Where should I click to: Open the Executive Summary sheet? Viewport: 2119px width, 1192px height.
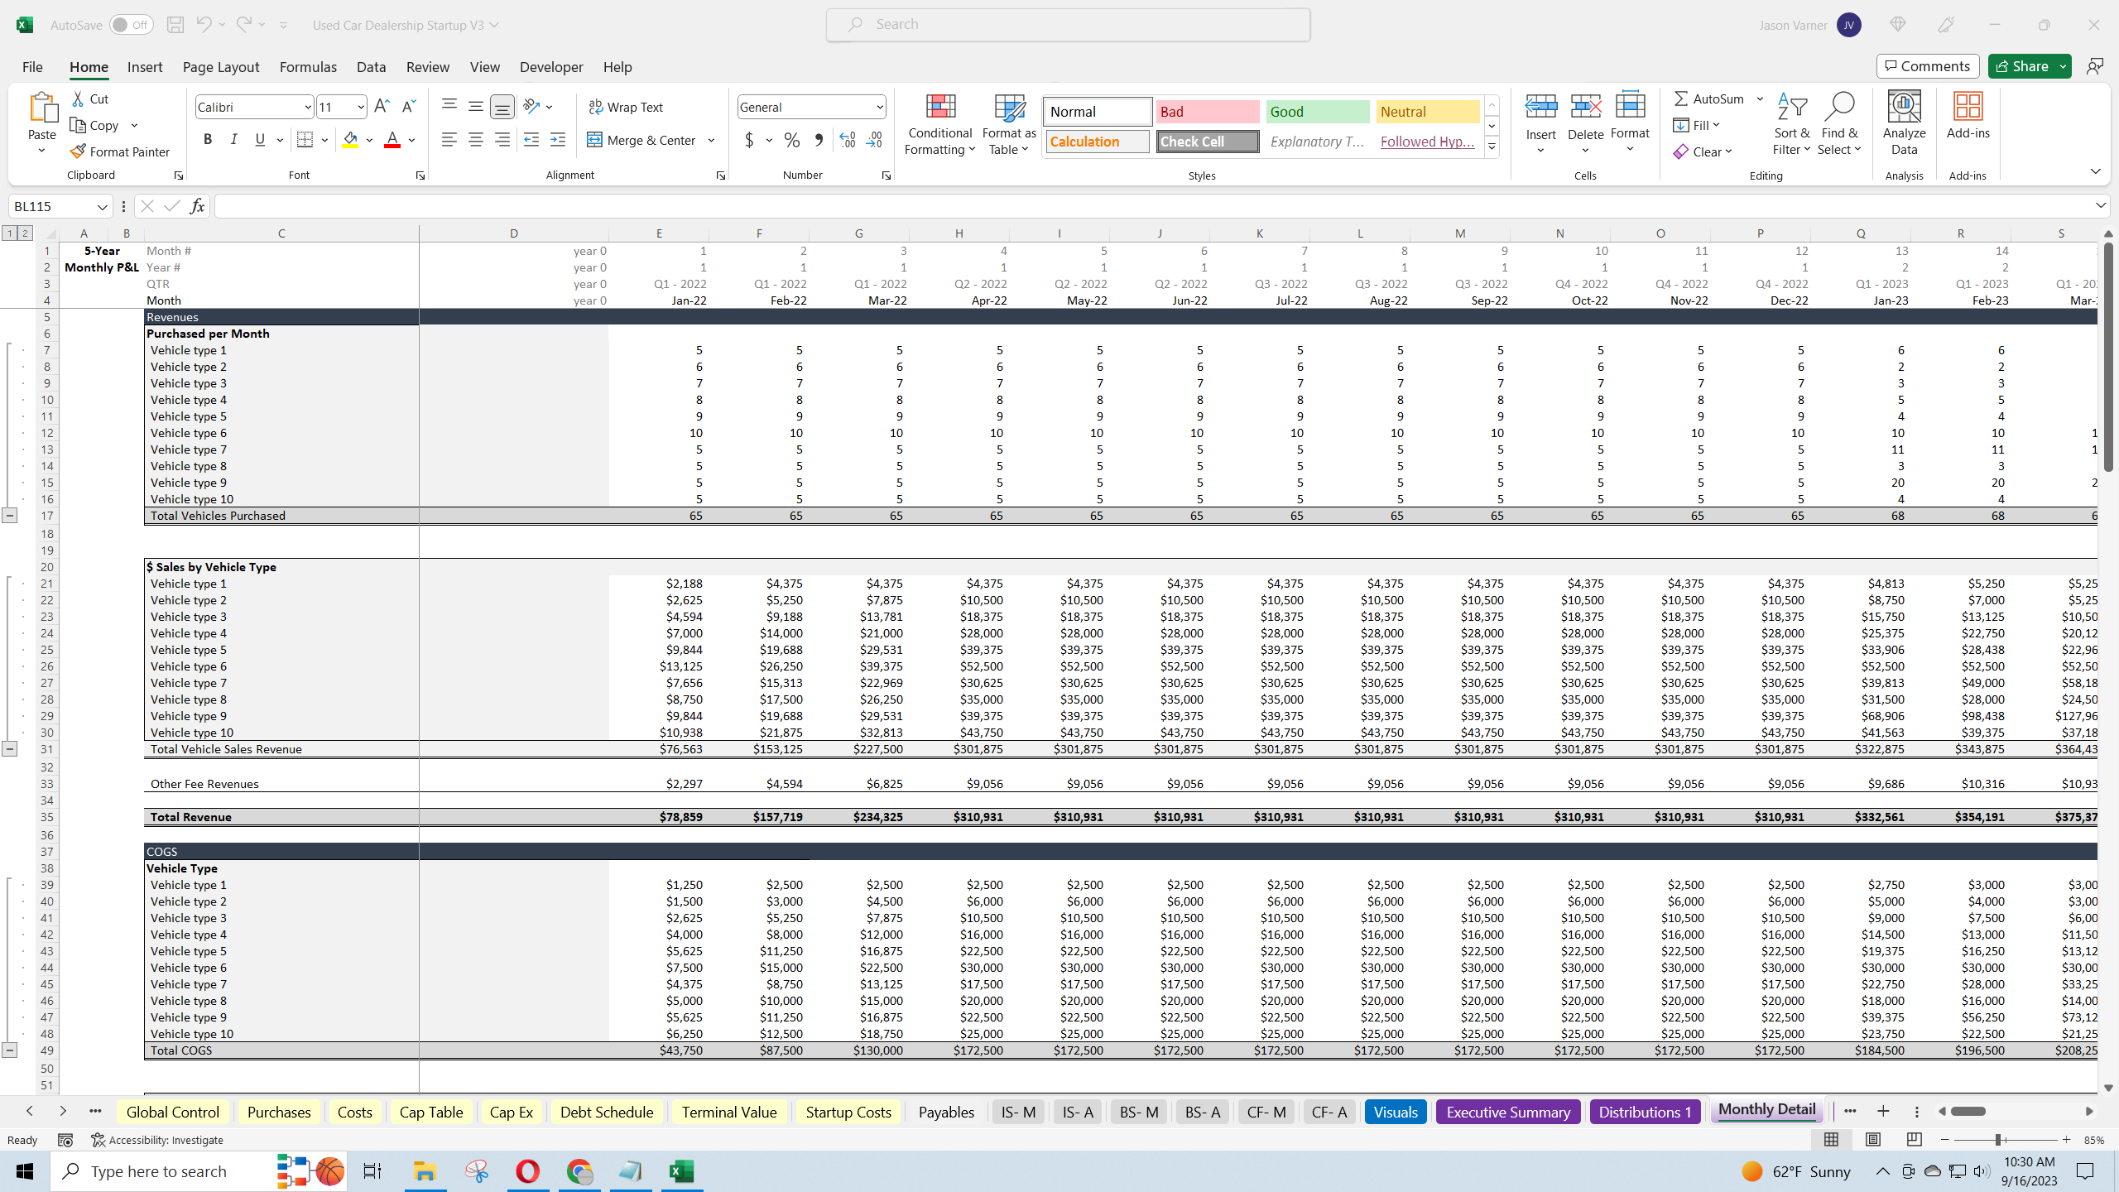point(1507,1112)
